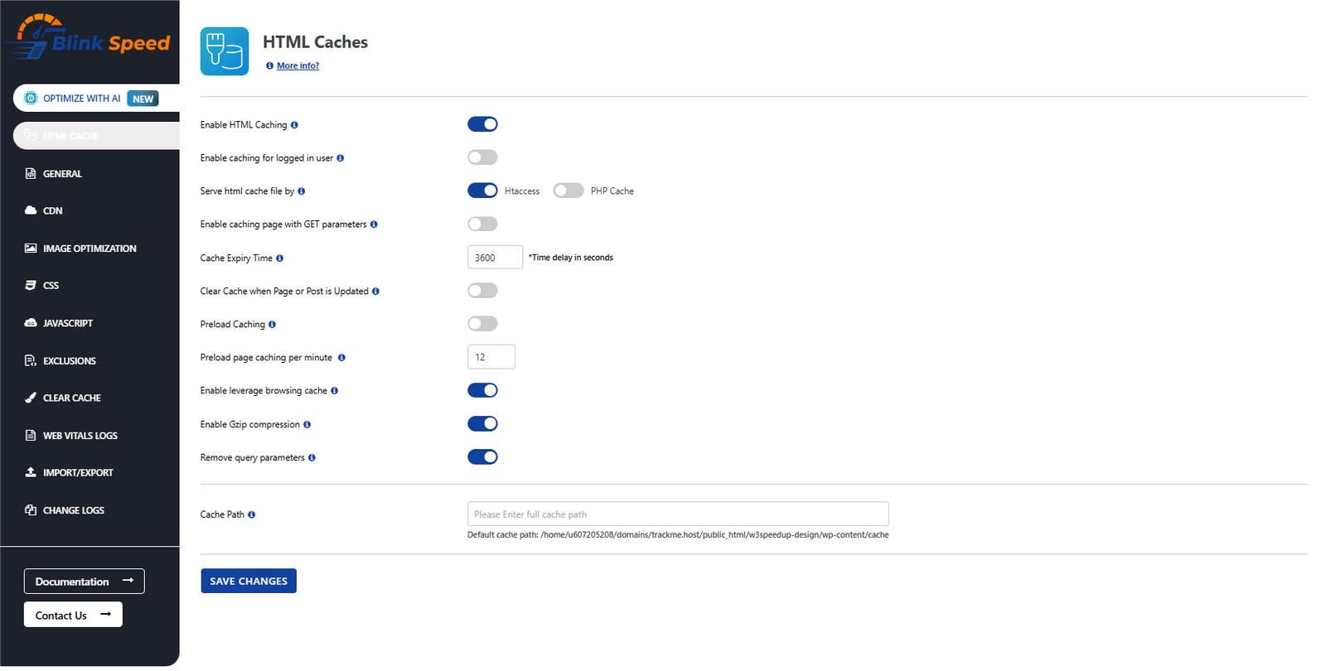This screenshot has height=671, width=1326.
Task: Click info icon beside Enable HTML Caching
Action: (294, 125)
